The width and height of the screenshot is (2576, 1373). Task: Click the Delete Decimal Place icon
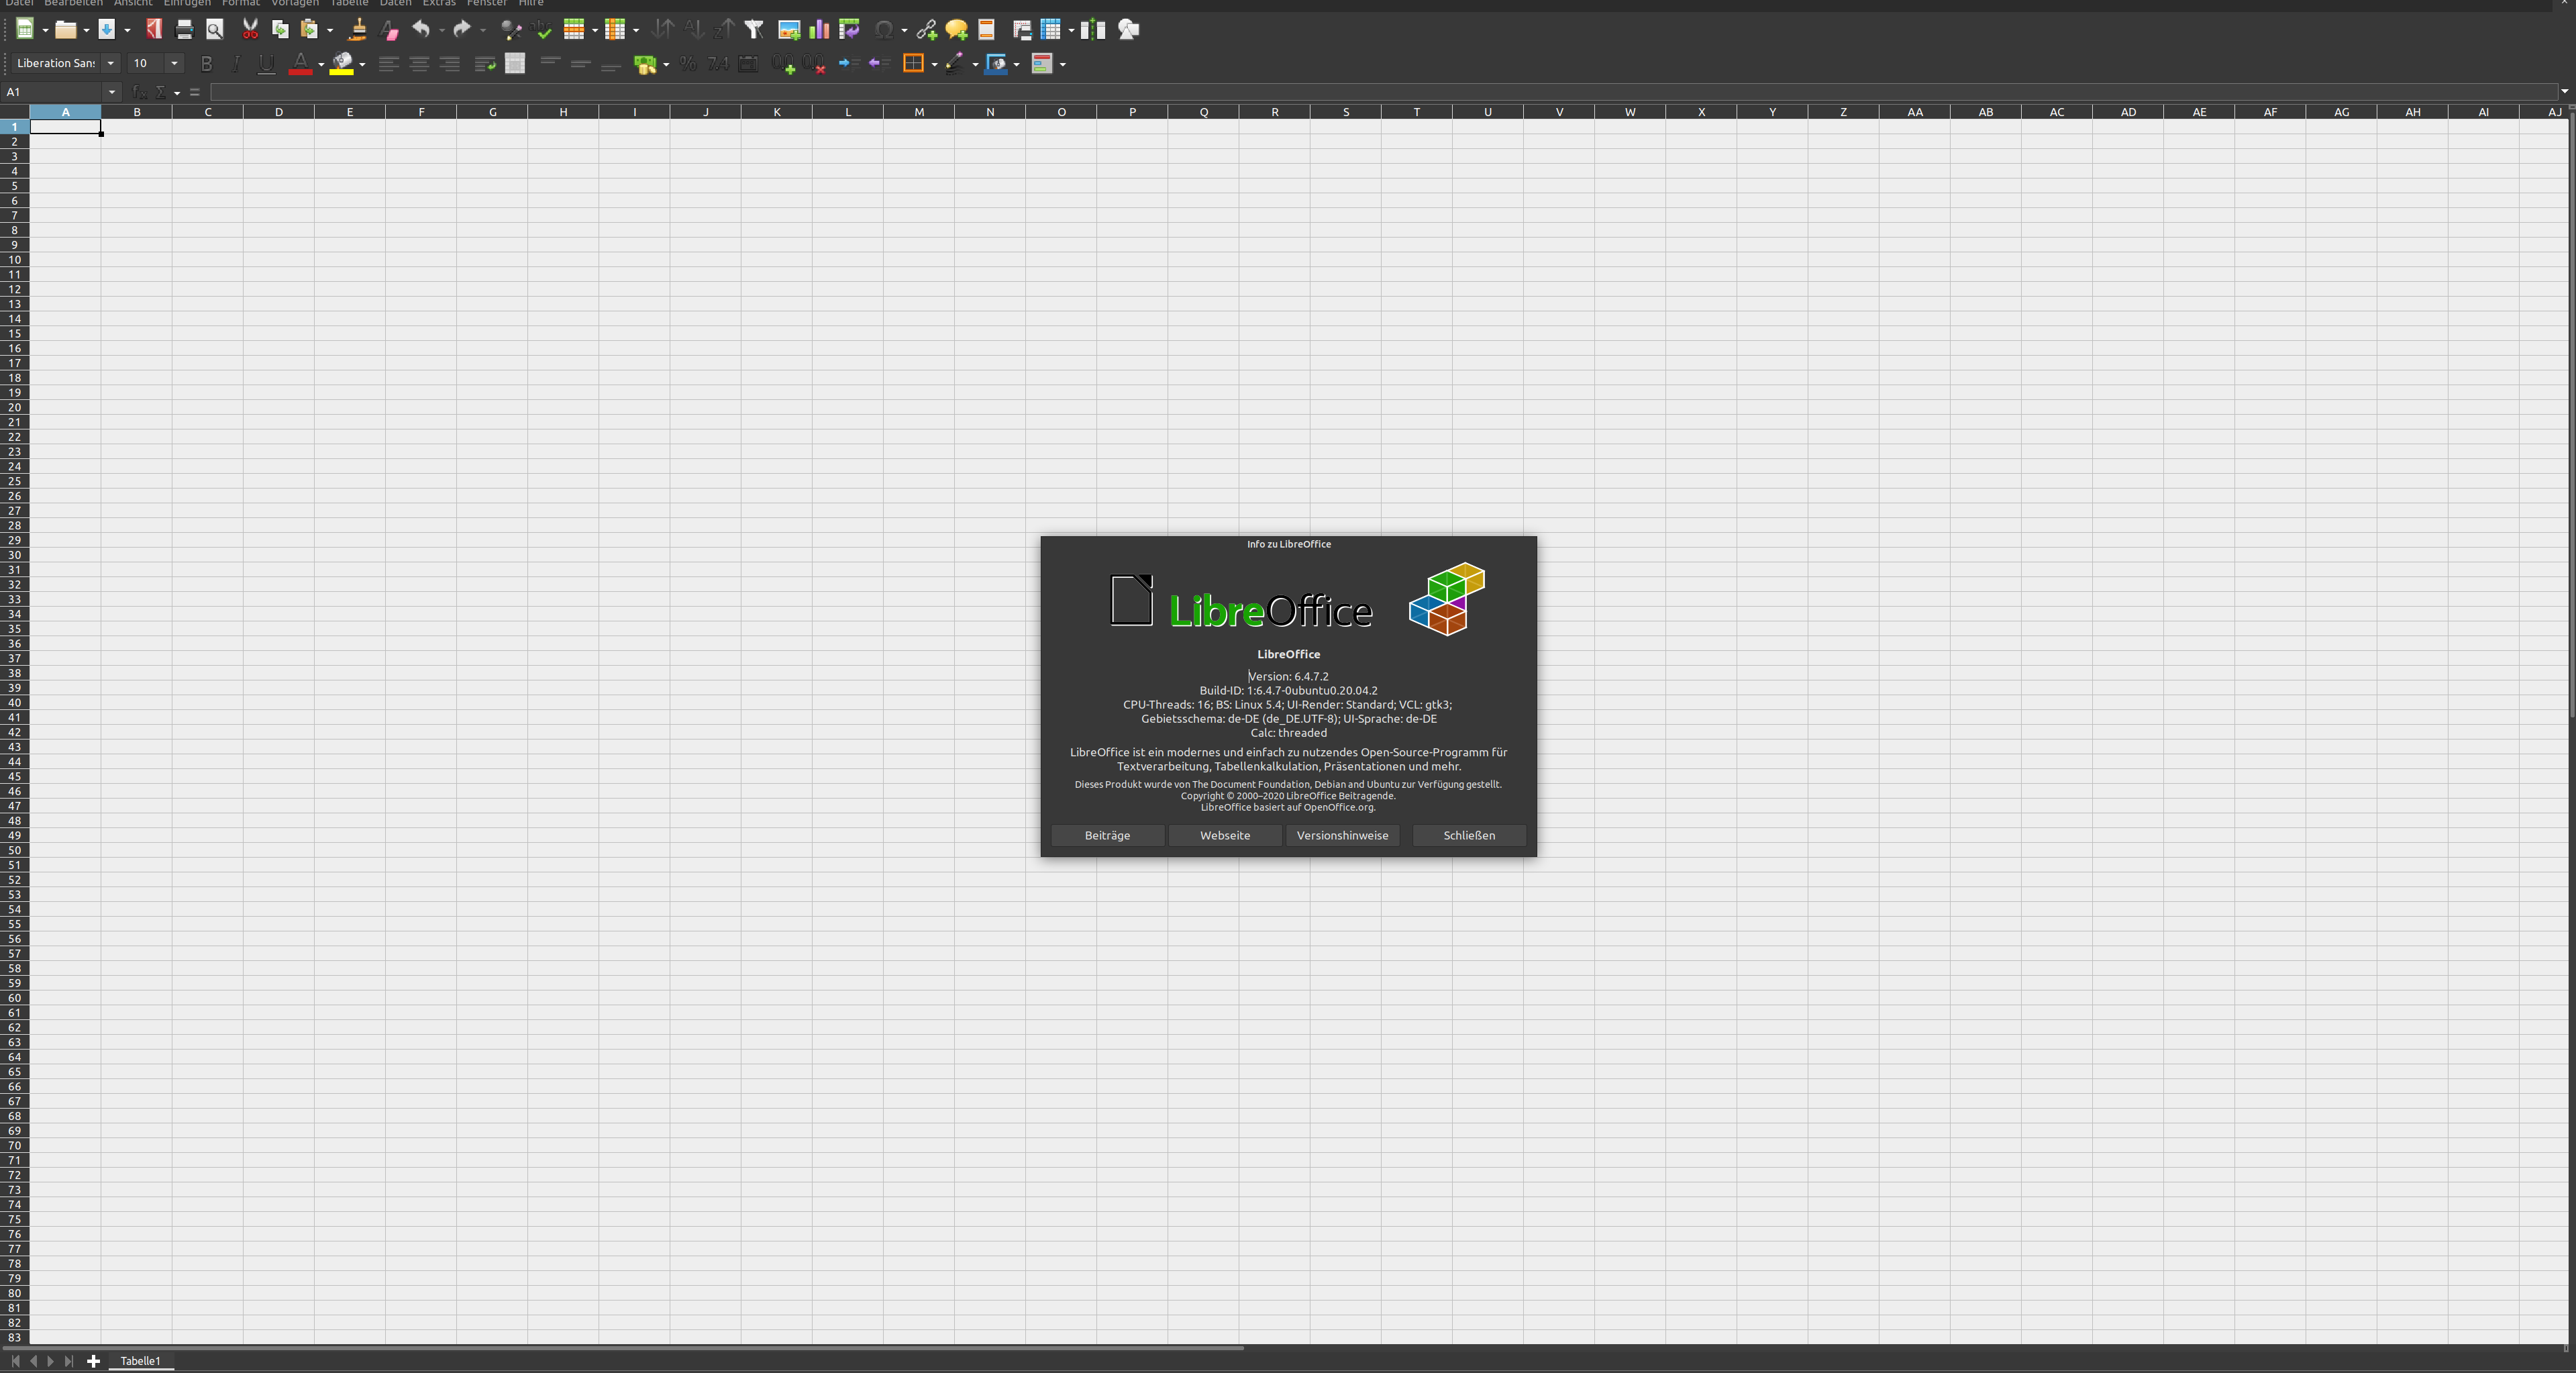tap(814, 64)
